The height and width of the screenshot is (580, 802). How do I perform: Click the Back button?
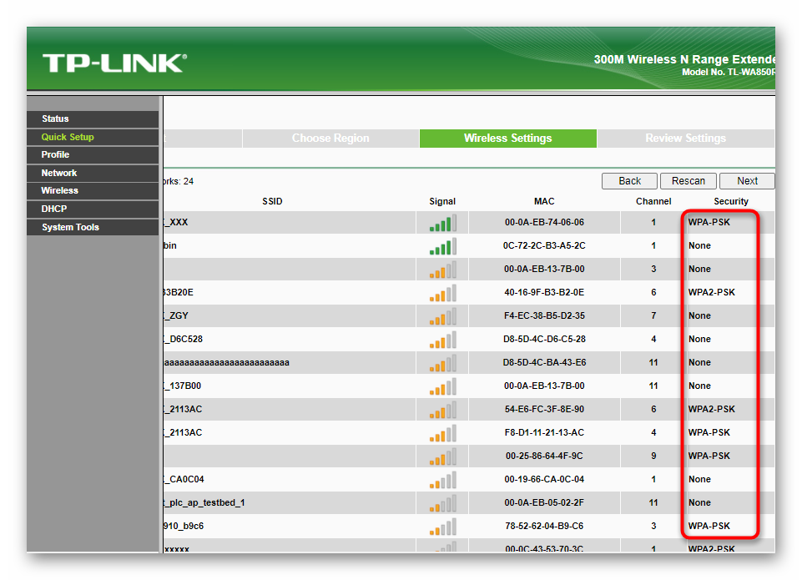point(629,181)
